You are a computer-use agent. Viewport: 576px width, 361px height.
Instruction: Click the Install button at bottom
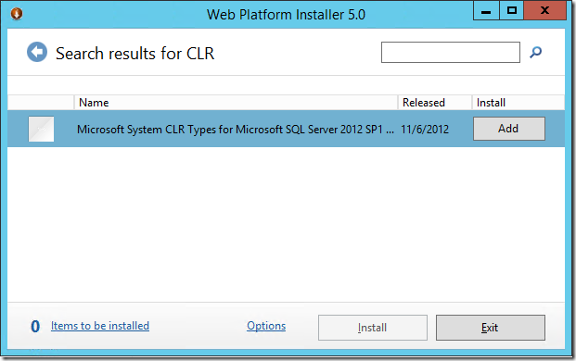click(373, 328)
